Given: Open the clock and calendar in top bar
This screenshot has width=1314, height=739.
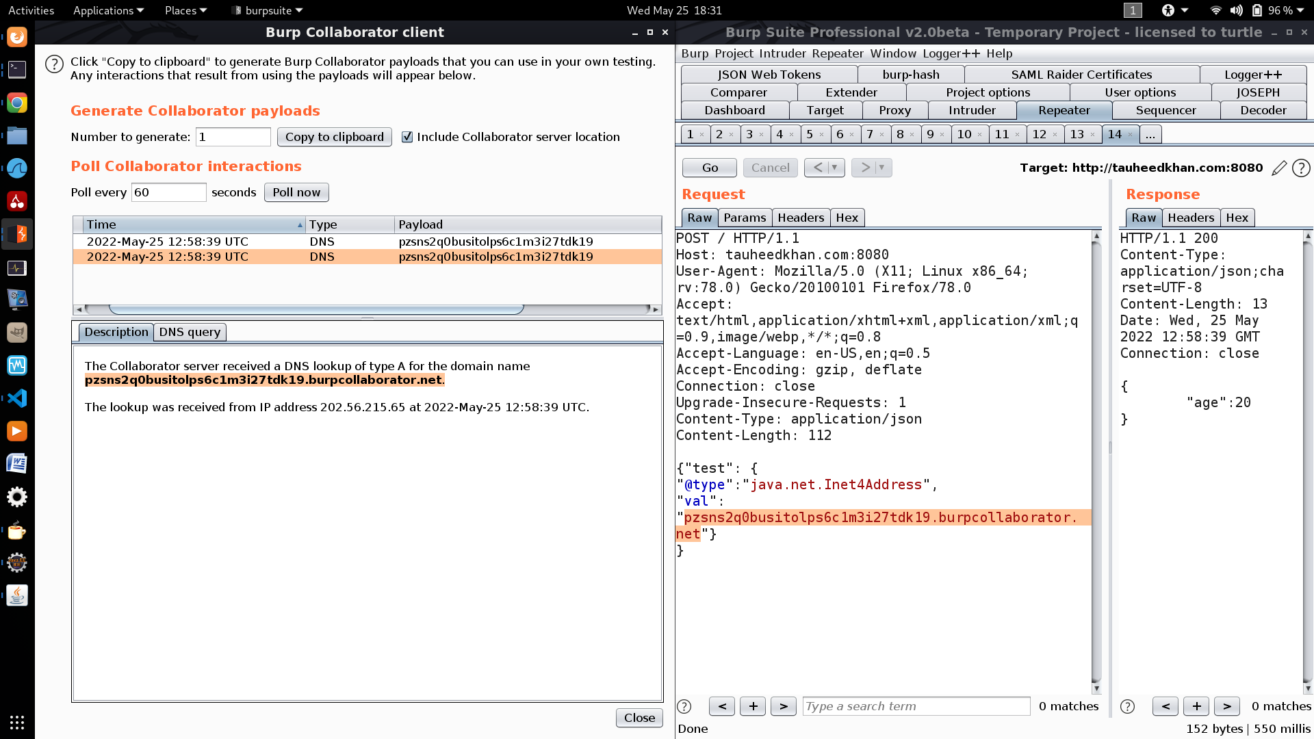Looking at the screenshot, I should tap(674, 10).
